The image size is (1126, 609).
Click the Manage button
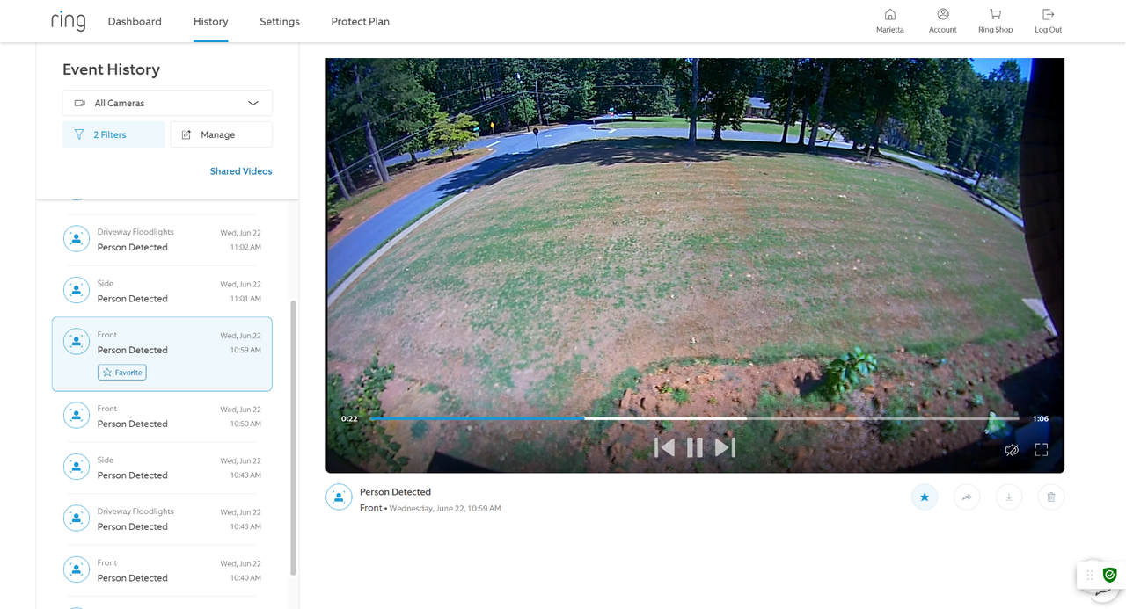point(221,134)
